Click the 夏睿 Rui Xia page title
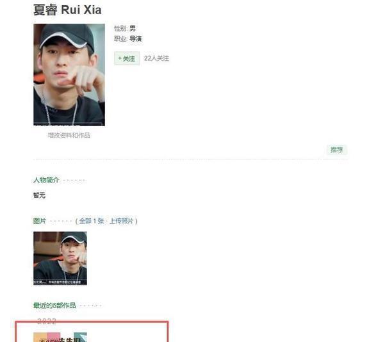The height and width of the screenshot is (342, 369). pyautogui.click(x=67, y=10)
